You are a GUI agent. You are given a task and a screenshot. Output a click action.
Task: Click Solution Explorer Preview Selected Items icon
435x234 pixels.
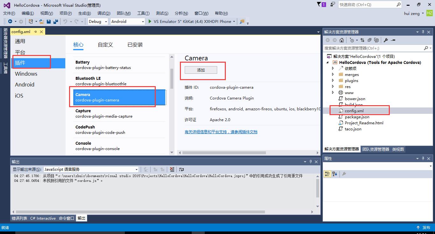[393, 40]
